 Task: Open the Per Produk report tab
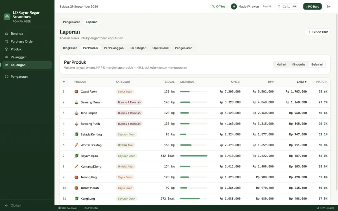click(90, 48)
